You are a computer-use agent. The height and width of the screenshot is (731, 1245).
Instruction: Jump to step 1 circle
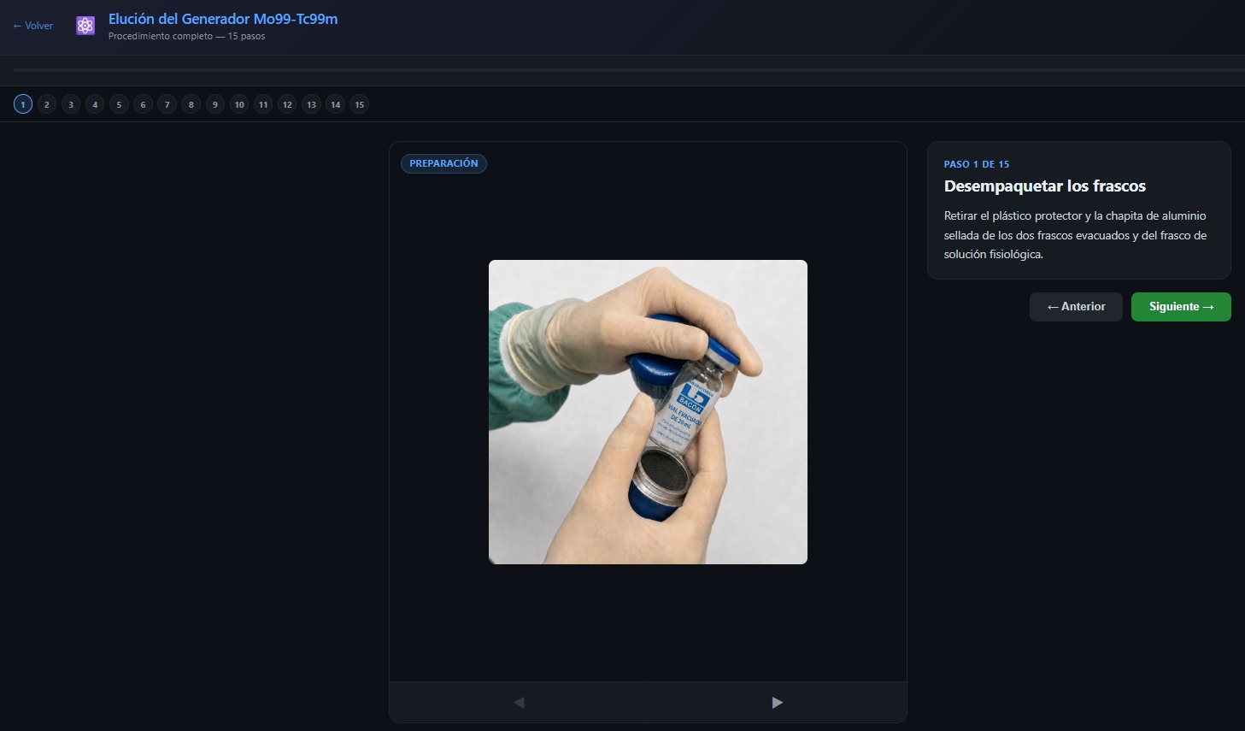[23, 104]
